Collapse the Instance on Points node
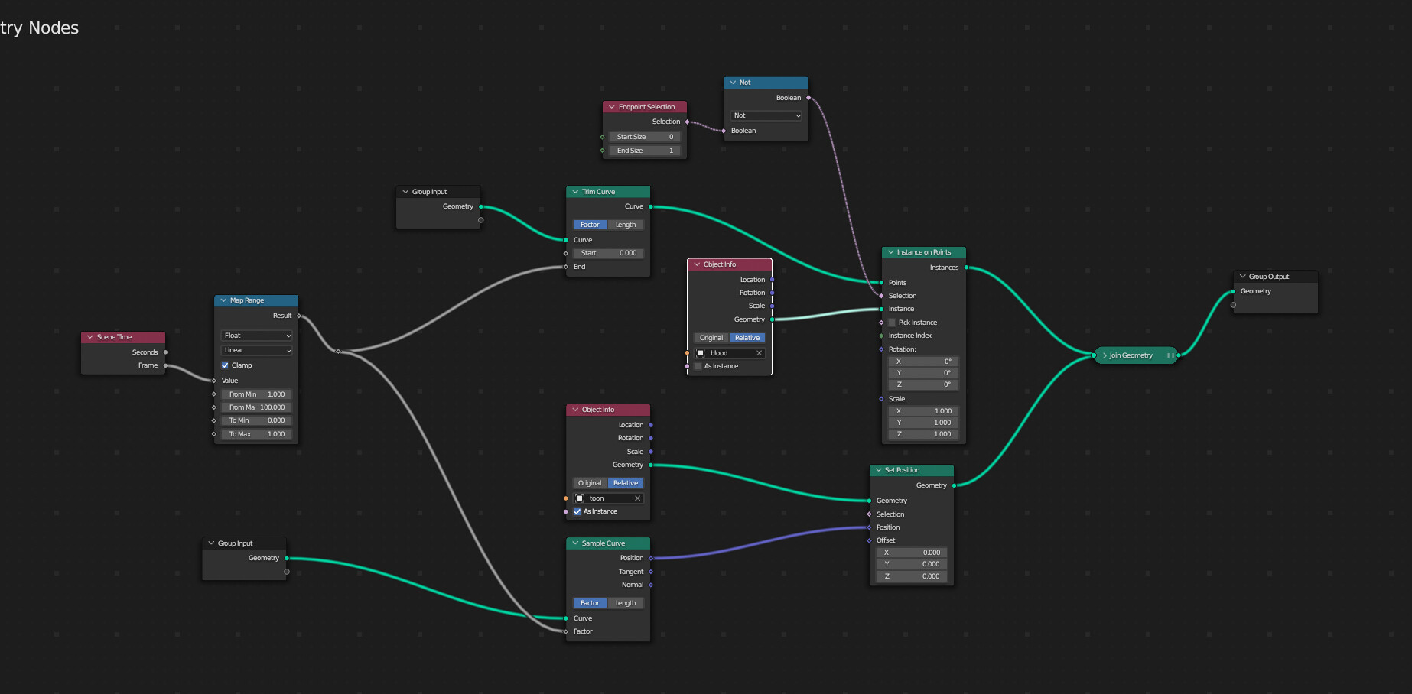 coord(890,252)
